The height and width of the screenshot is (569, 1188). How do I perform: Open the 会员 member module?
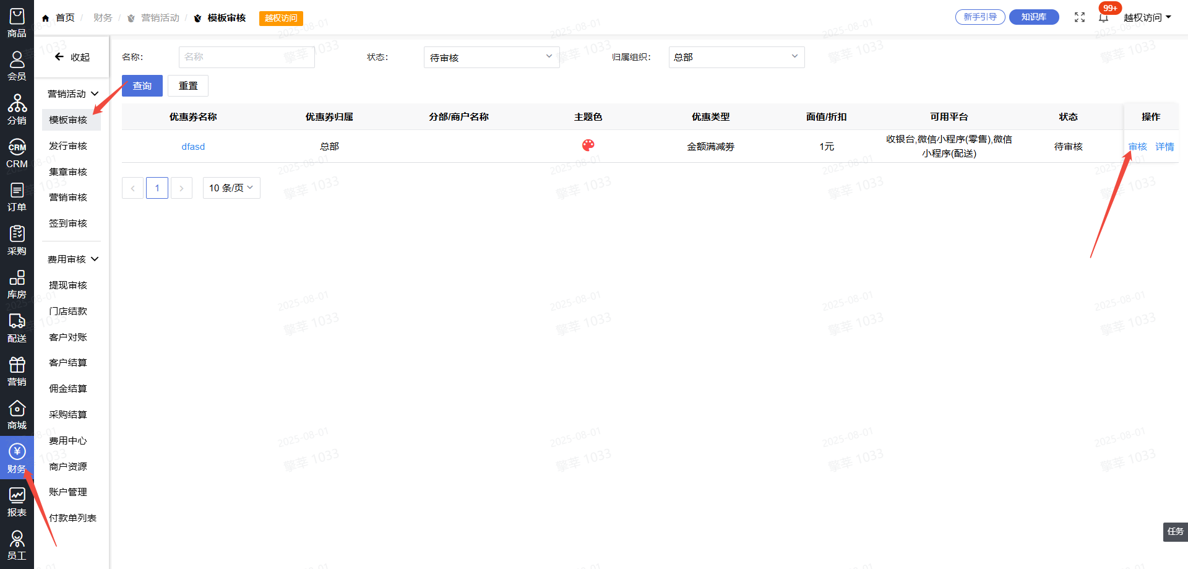tap(17, 66)
